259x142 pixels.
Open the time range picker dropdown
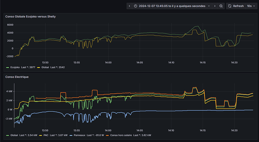(x=172, y=6)
